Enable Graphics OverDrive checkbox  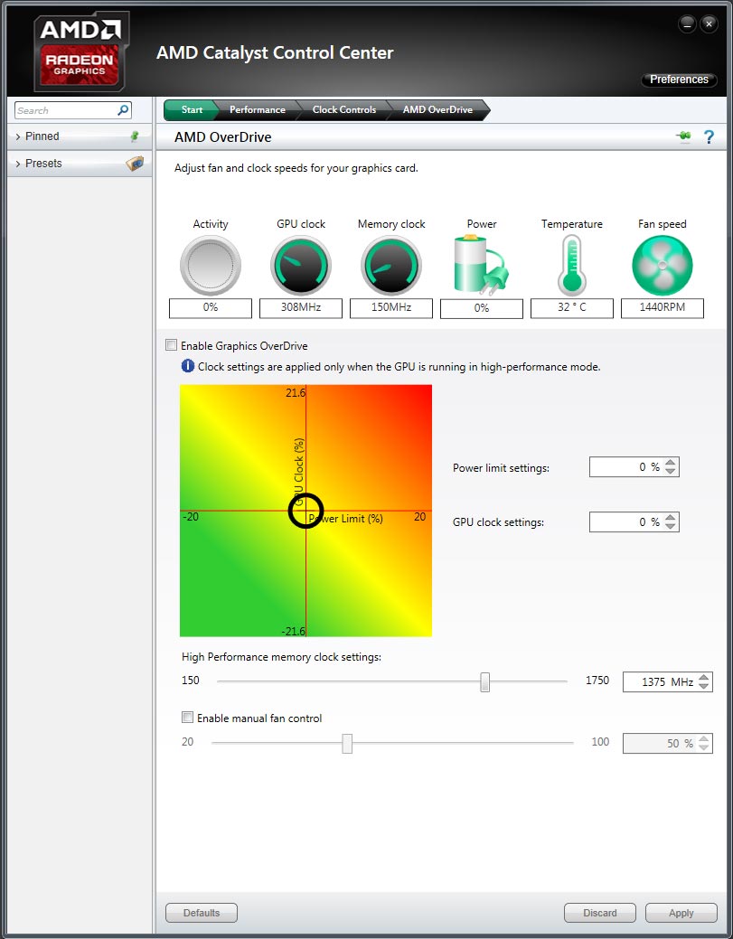pyautogui.click(x=171, y=345)
